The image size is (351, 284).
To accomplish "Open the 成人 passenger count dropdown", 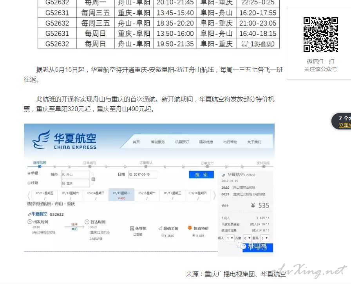I will click(230, 238).
